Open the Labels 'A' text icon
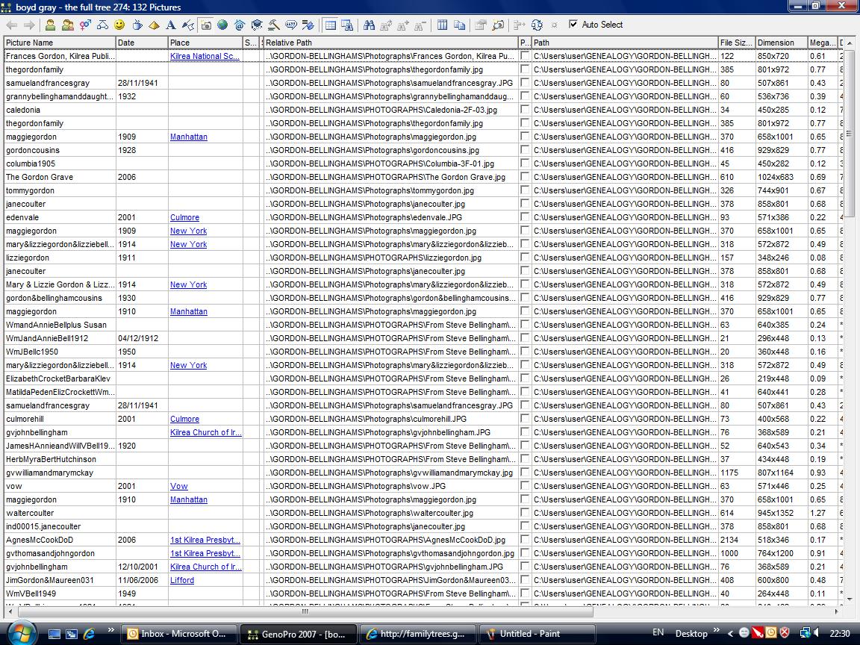The height and width of the screenshot is (645, 860). (171, 25)
